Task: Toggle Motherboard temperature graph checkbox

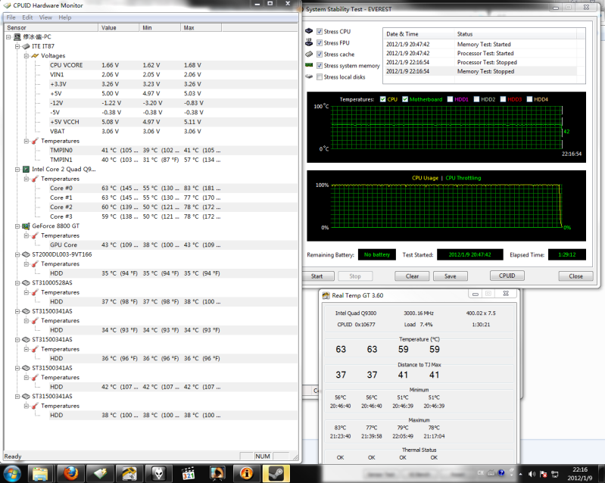Action: click(x=406, y=99)
